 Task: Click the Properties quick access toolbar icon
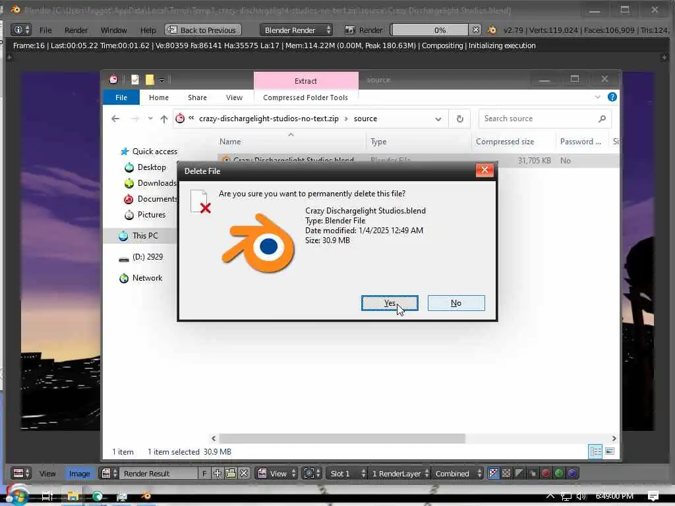click(134, 80)
